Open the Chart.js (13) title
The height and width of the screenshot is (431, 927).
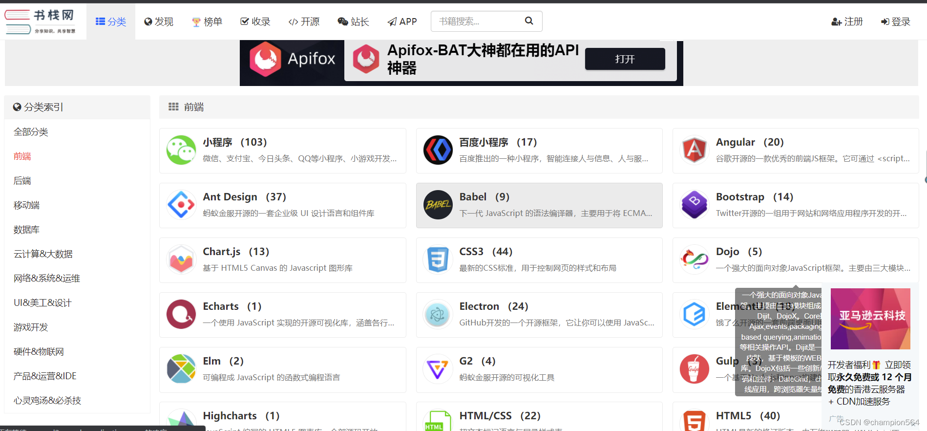click(236, 252)
